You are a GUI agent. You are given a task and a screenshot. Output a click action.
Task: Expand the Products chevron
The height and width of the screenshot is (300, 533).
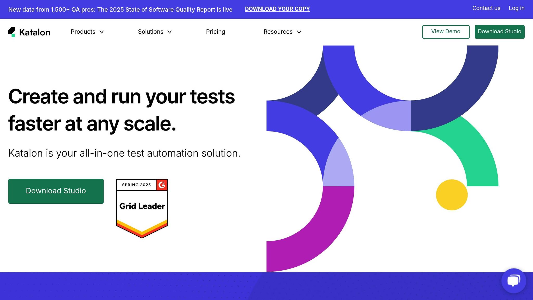pyautogui.click(x=102, y=32)
